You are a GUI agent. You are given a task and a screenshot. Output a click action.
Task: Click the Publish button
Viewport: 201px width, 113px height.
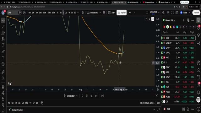pos(196,13)
